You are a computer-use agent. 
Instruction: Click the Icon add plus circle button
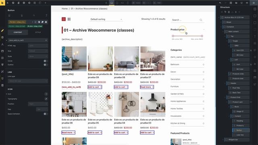(46, 94)
